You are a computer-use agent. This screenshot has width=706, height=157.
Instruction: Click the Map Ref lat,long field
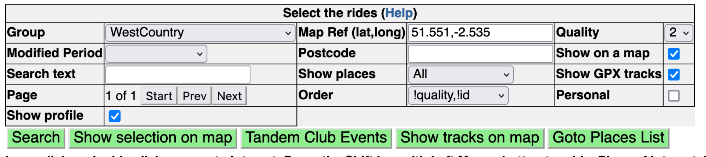point(480,33)
